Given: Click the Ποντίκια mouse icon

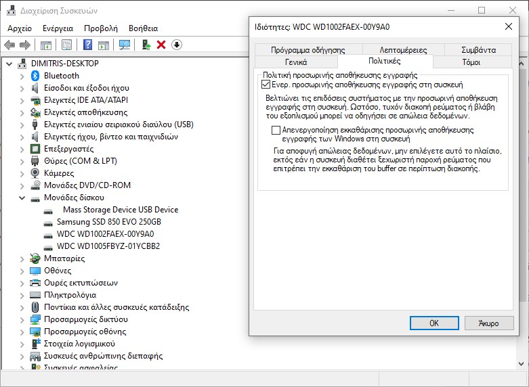Looking at the screenshot, I should (35, 307).
